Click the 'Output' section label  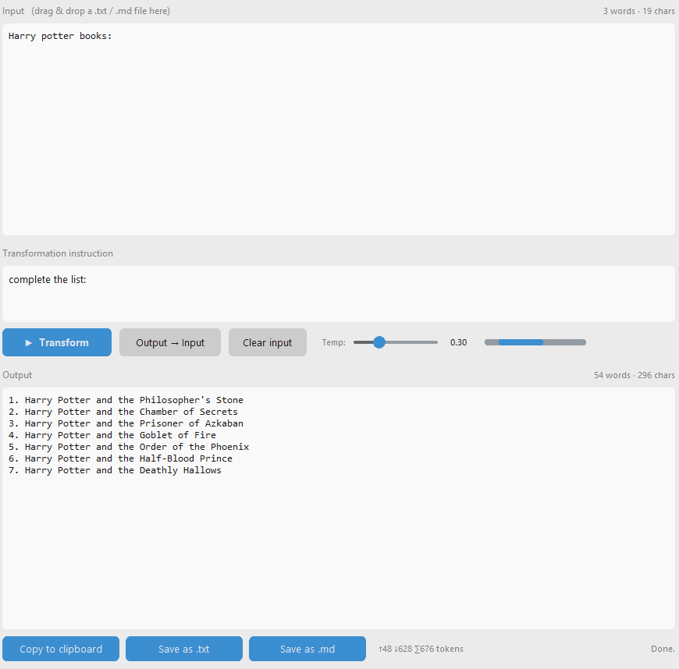click(17, 375)
